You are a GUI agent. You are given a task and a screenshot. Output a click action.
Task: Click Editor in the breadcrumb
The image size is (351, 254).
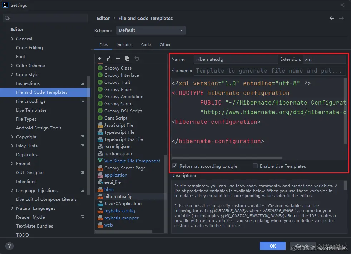pyautogui.click(x=103, y=18)
